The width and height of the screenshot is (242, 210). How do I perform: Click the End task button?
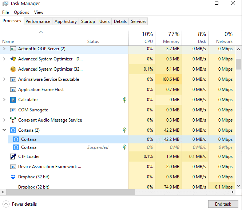(223, 204)
